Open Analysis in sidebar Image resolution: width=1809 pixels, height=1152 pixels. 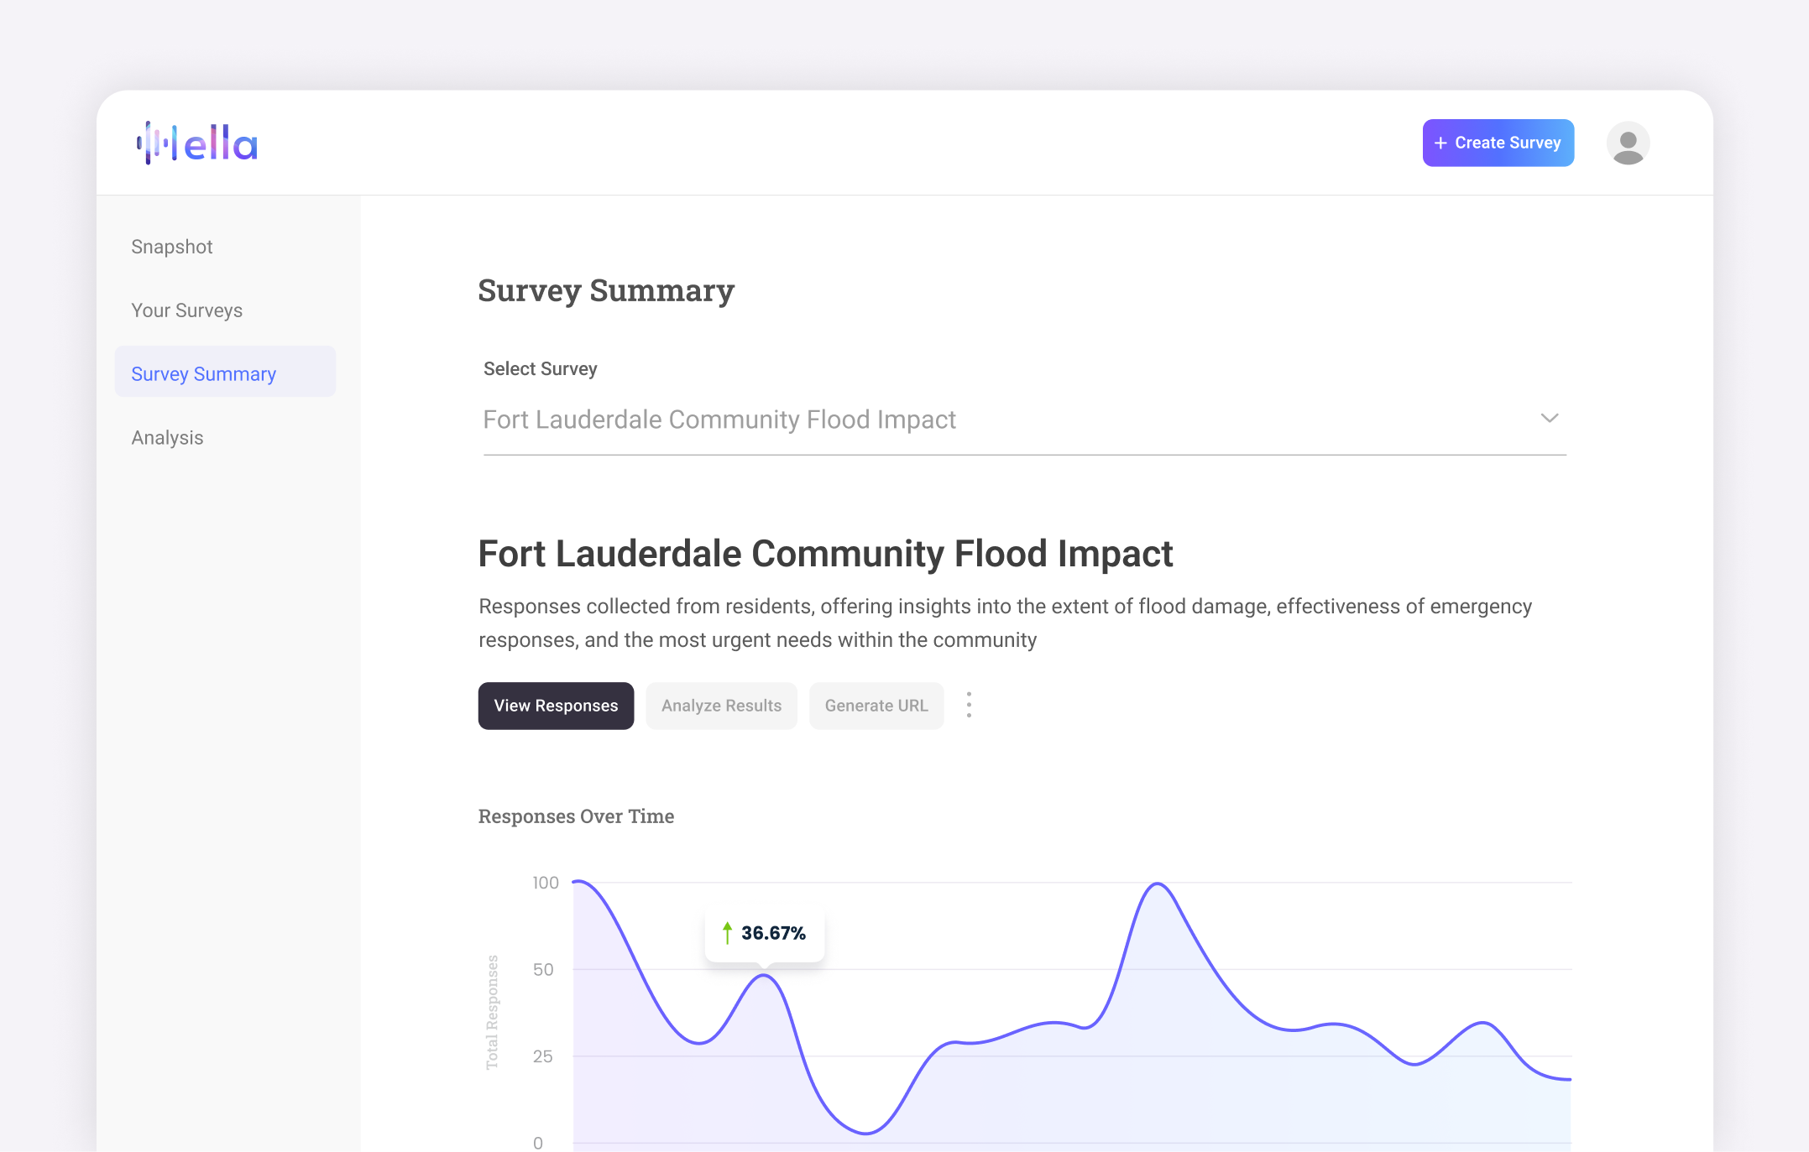pyautogui.click(x=167, y=438)
